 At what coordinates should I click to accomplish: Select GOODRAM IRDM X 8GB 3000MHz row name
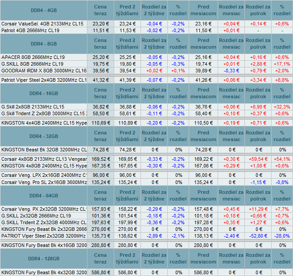point(44,71)
